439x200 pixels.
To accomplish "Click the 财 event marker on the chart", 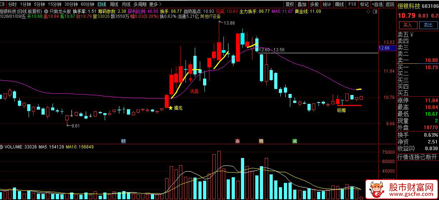I will [x=123, y=141].
